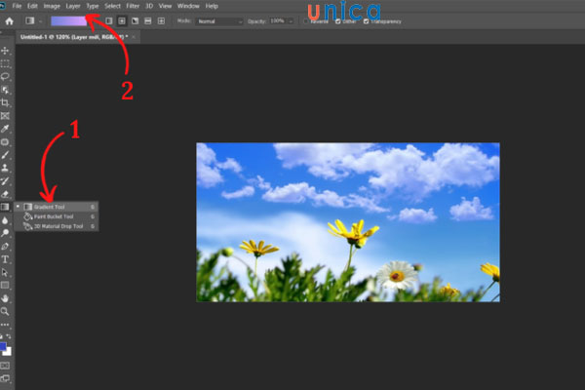Open the Filter menu
This screenshot has width=585, height=390.
133,6
